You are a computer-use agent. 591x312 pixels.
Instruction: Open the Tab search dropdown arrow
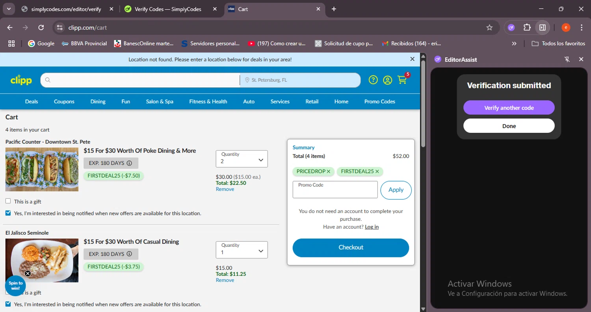point(9,9)
